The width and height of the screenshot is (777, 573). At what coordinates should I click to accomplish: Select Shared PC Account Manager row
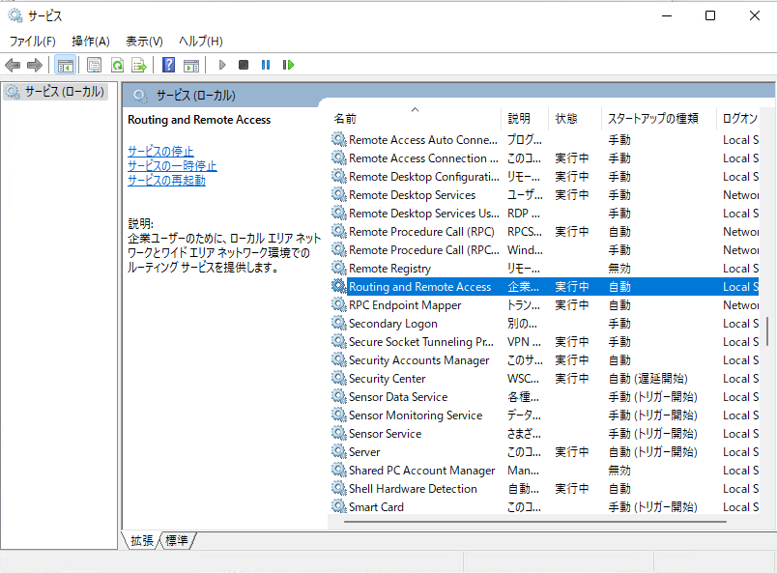coord(543,470)
